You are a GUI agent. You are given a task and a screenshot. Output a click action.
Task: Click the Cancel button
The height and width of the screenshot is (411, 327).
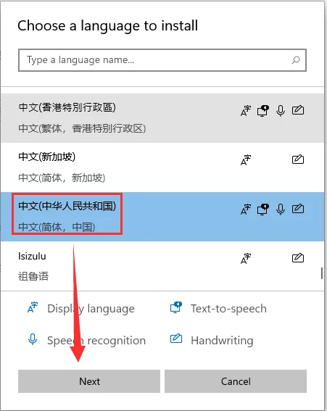click(x=236, y=381)
